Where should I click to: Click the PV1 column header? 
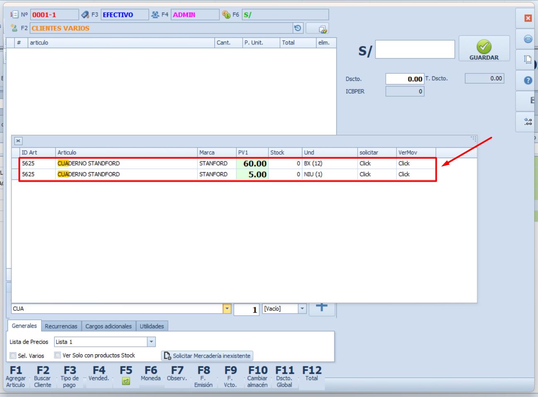click(x=252, y=153)
